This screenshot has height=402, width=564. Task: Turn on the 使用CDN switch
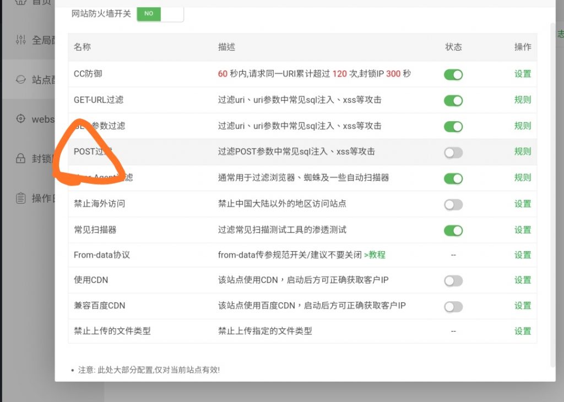[453, 281]
